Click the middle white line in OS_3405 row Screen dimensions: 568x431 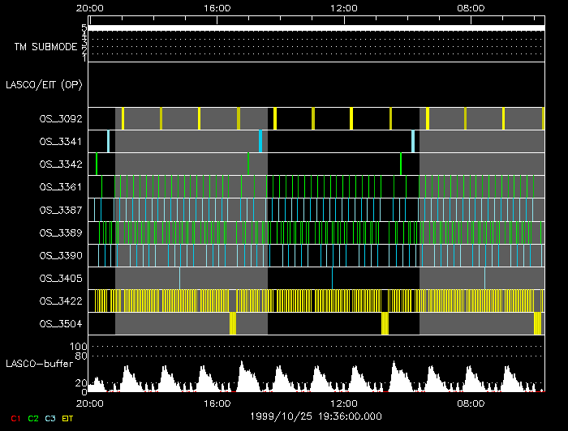pyautogui.click(x=332, y=278)
